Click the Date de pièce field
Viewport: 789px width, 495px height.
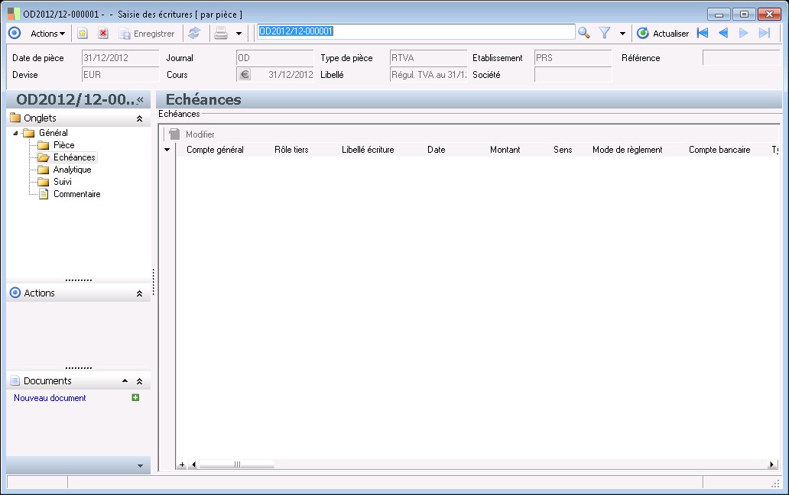click(120, 58)
